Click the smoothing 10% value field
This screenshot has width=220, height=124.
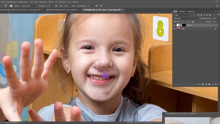click(89, 6)
